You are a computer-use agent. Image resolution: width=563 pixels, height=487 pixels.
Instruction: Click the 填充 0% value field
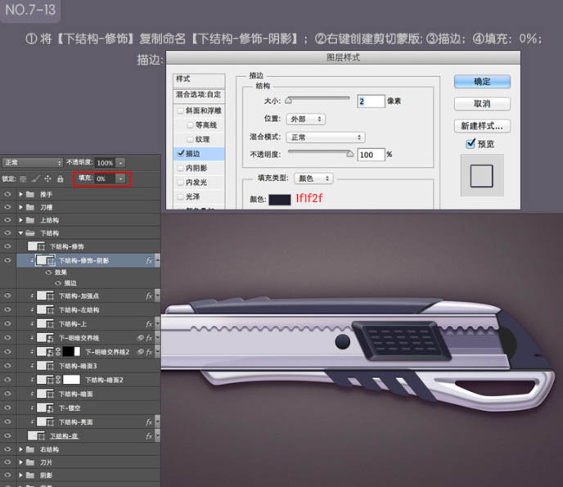click(x=105, y=178)
